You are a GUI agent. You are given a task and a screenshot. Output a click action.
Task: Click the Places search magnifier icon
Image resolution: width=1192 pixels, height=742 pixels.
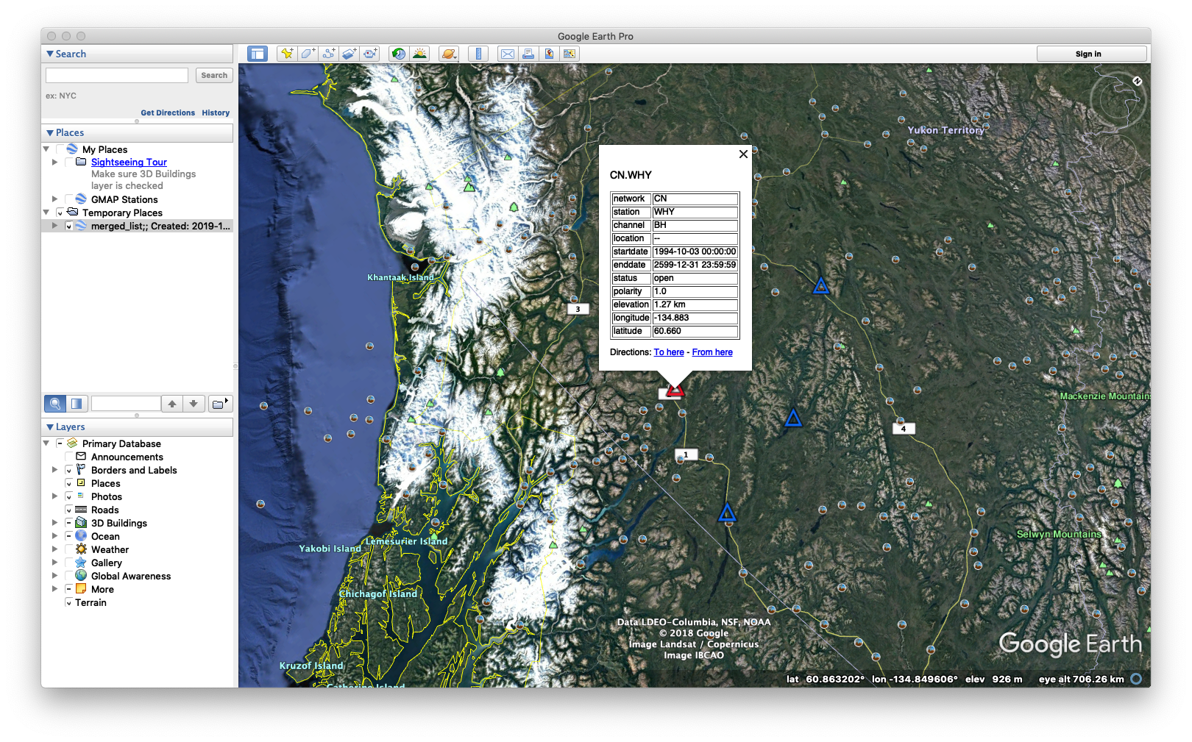[x=55, y=404]
